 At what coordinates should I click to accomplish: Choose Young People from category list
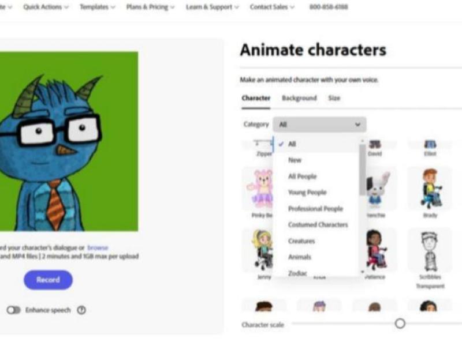click(x=307, y=193)
